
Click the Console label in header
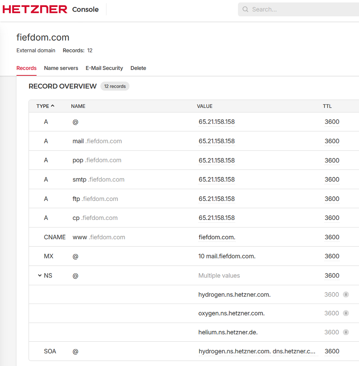(85, 9)
